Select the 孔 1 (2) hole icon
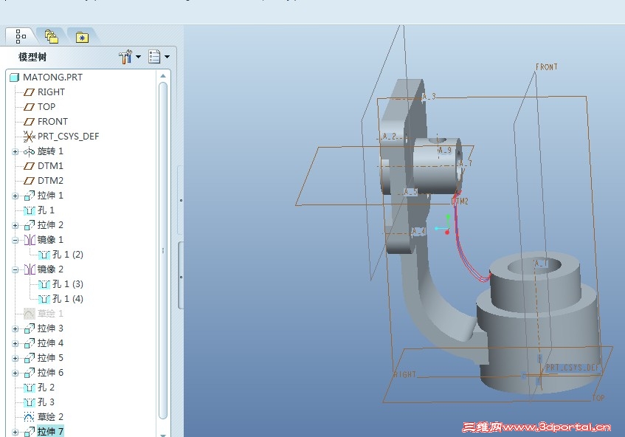Image resolution: width=625 pixels, height=437 pixels. [44, 255]
